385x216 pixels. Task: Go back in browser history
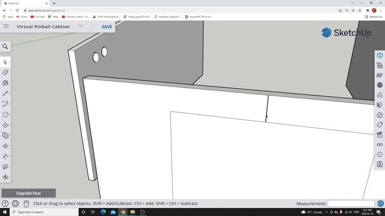(4, 11)
